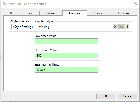Switch to the ID tab
Viewport: 140px width, 102px height.
(x=12, y=13)
